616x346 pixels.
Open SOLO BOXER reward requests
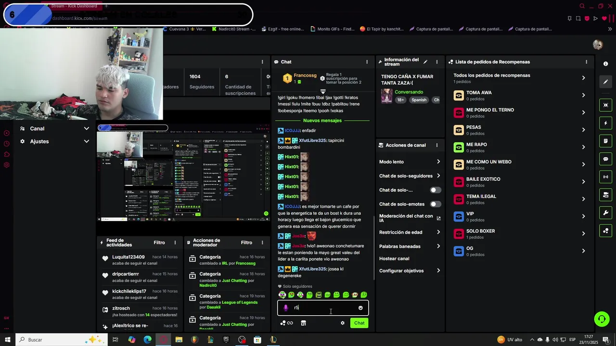click(520, 234)
